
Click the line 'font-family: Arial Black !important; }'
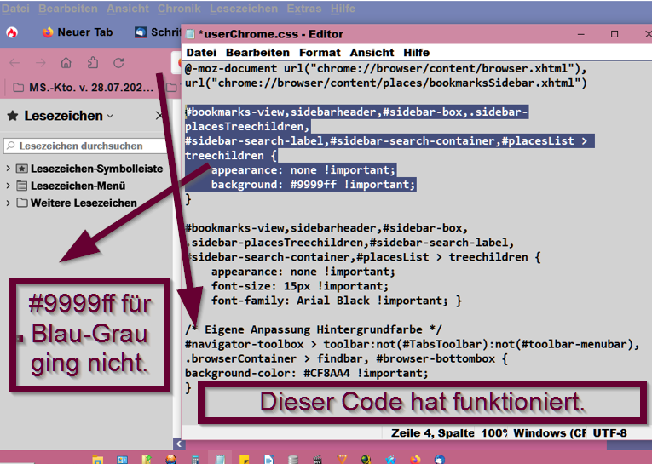click(x=337, y=301)
